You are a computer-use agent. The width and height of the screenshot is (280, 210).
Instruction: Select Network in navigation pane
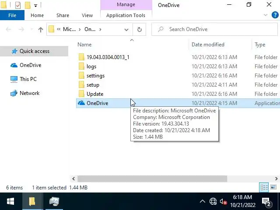click(29, 93)
